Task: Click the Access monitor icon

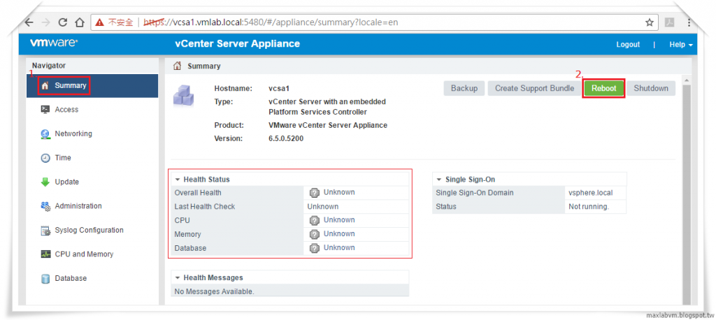Action: tap(45, 110)
